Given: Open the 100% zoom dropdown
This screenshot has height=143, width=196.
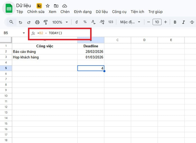Looking at the screenshot, I should 60,22.
